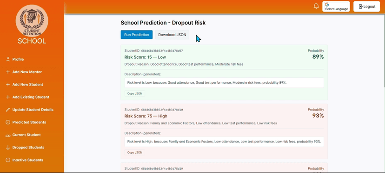
Task: Click the Student Retention school logo
Action: (x=32, y=21)
